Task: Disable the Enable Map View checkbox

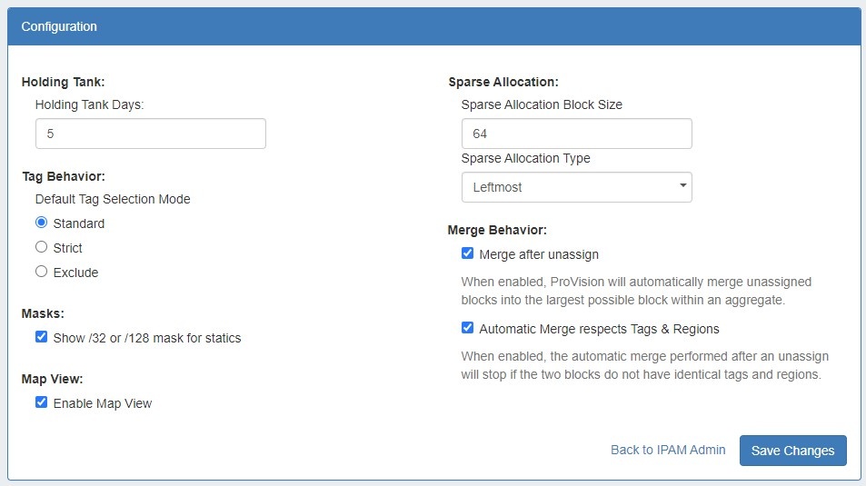Action: pos(41,402)
